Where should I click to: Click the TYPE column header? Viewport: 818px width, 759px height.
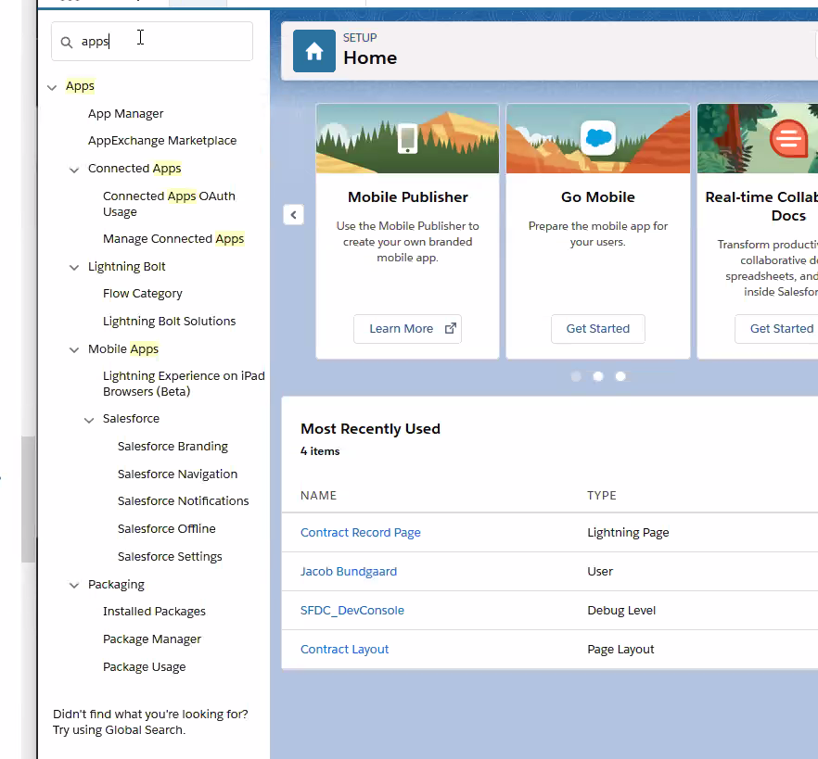602,495
